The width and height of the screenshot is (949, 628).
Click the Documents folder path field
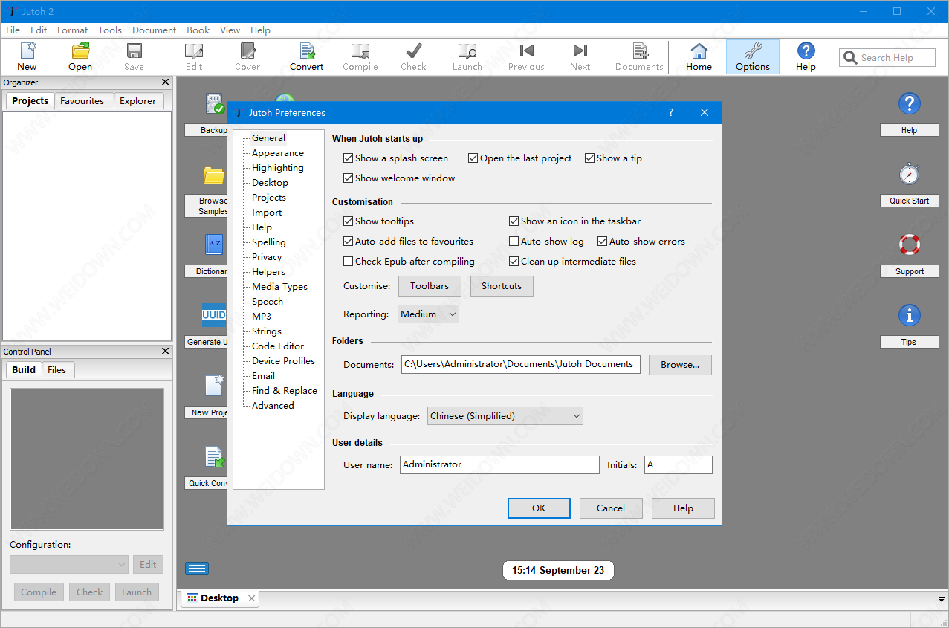point(521,364)
